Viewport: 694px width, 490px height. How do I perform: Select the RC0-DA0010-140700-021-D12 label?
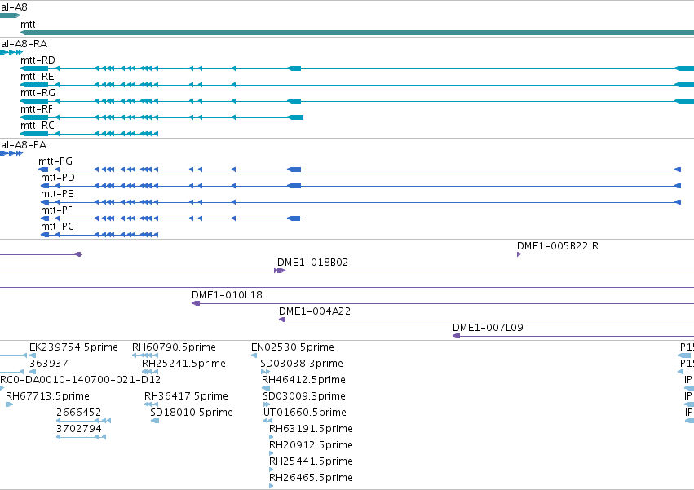pyautogui.click(x=80, y=380)
